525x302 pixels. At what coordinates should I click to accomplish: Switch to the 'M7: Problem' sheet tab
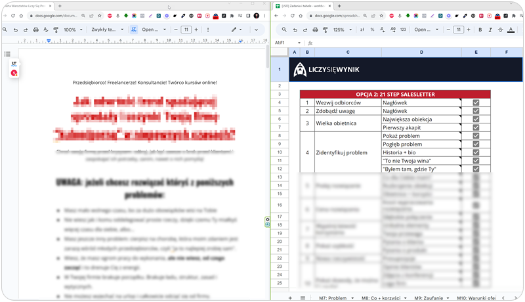pos(332,297)
